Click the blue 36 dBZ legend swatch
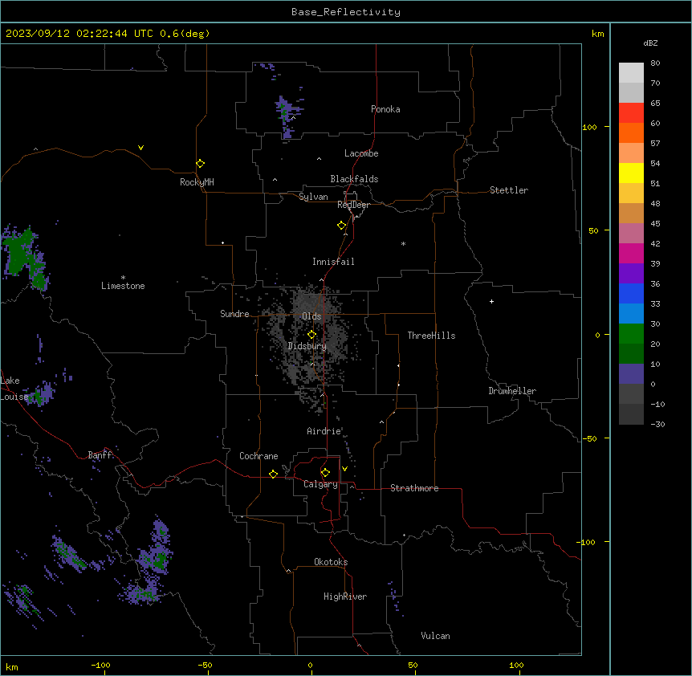Image resolution: width=692 pixels, height=676 pixels. 631,293
